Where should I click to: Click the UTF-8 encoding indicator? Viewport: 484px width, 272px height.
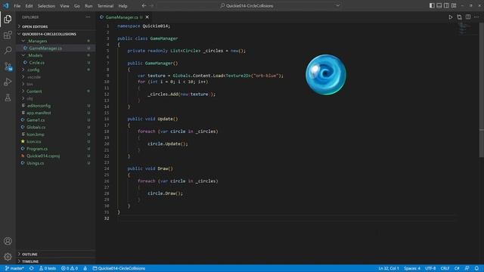click(430, 268)
